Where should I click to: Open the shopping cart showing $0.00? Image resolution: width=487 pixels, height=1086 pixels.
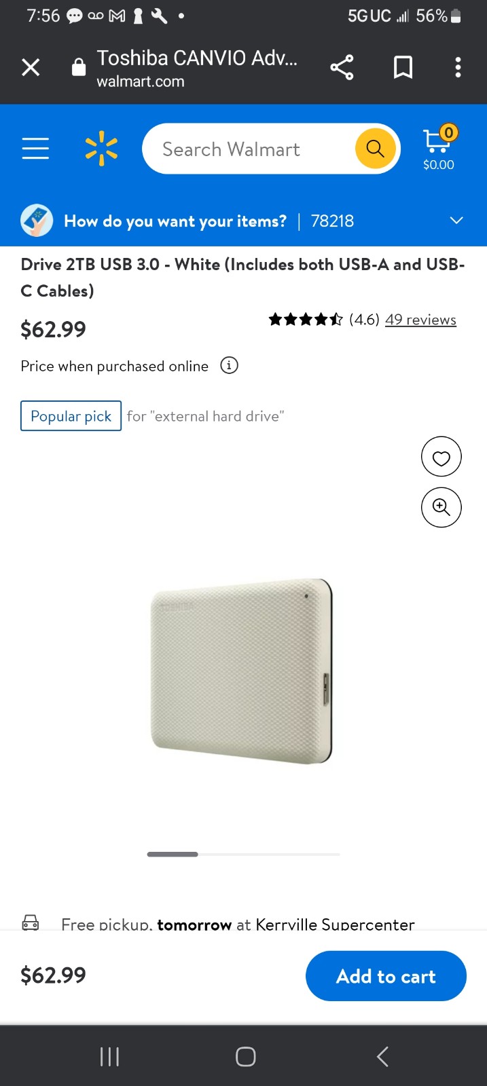click(x=439, y=149)
